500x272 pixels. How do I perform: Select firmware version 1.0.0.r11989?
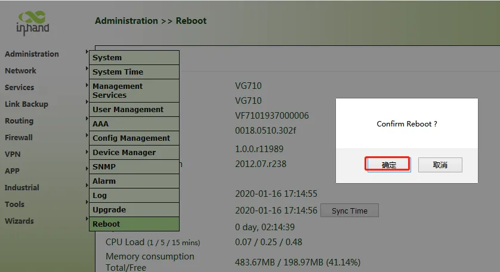pyautogui.click(x=259, y=149)
